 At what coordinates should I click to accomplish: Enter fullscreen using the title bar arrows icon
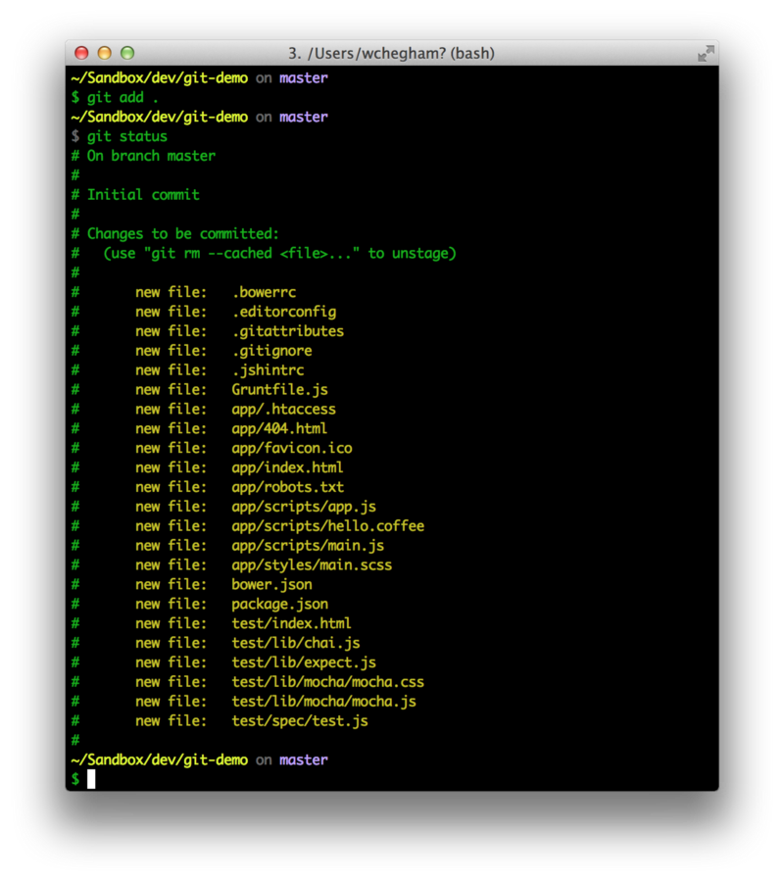(x=705, y=54)
